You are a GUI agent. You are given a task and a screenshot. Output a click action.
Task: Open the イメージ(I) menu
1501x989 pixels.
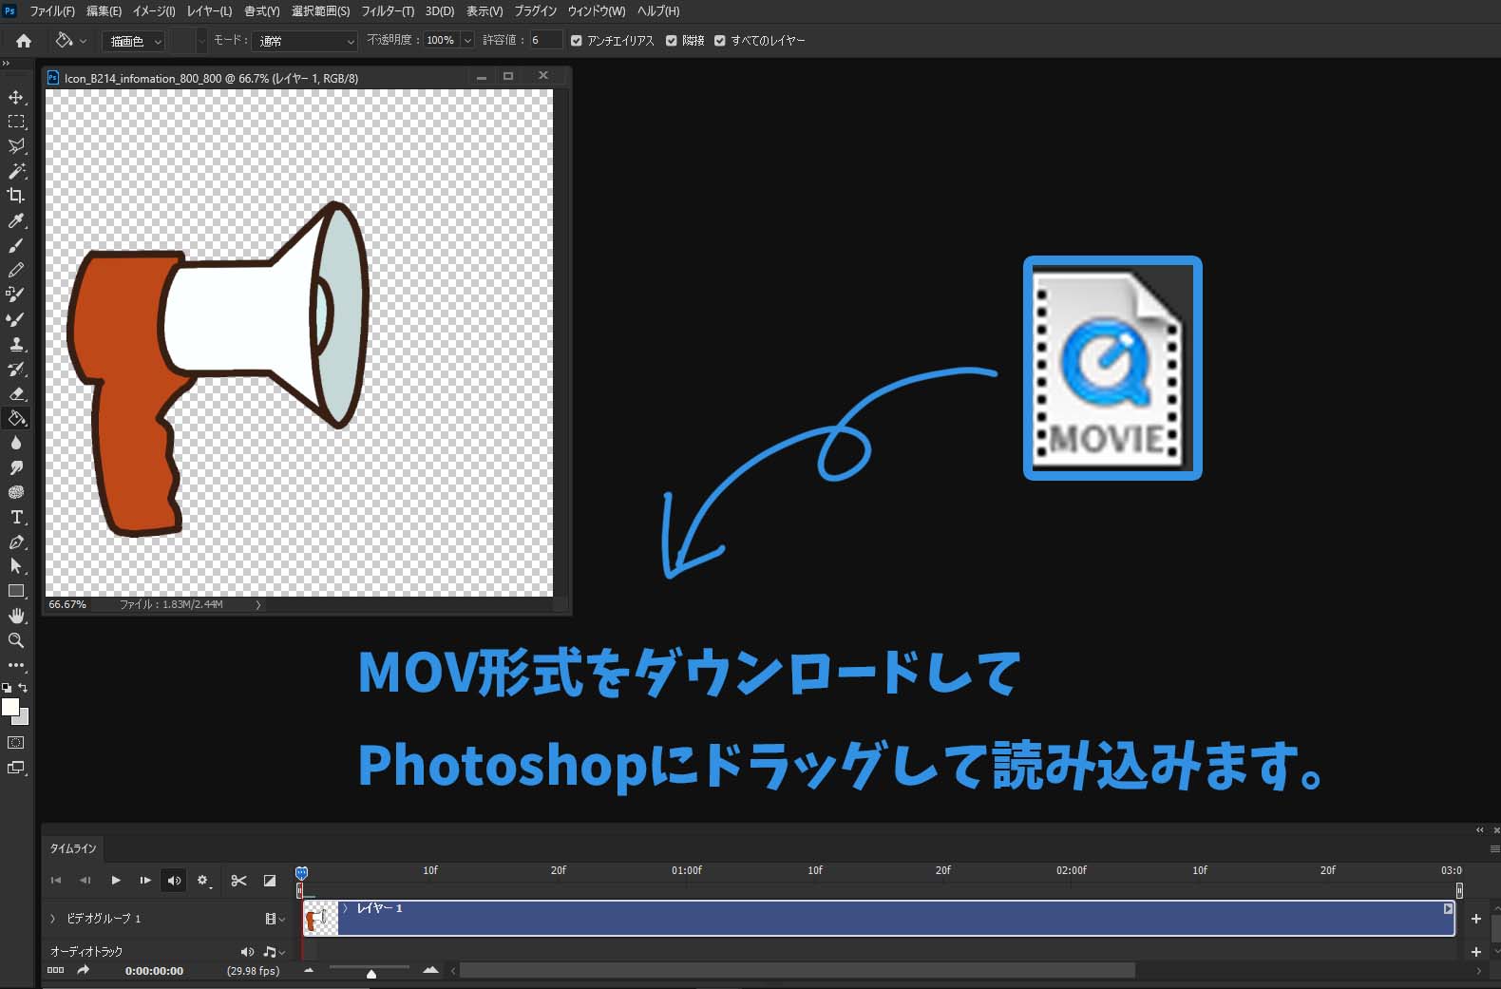pos(154,11)
